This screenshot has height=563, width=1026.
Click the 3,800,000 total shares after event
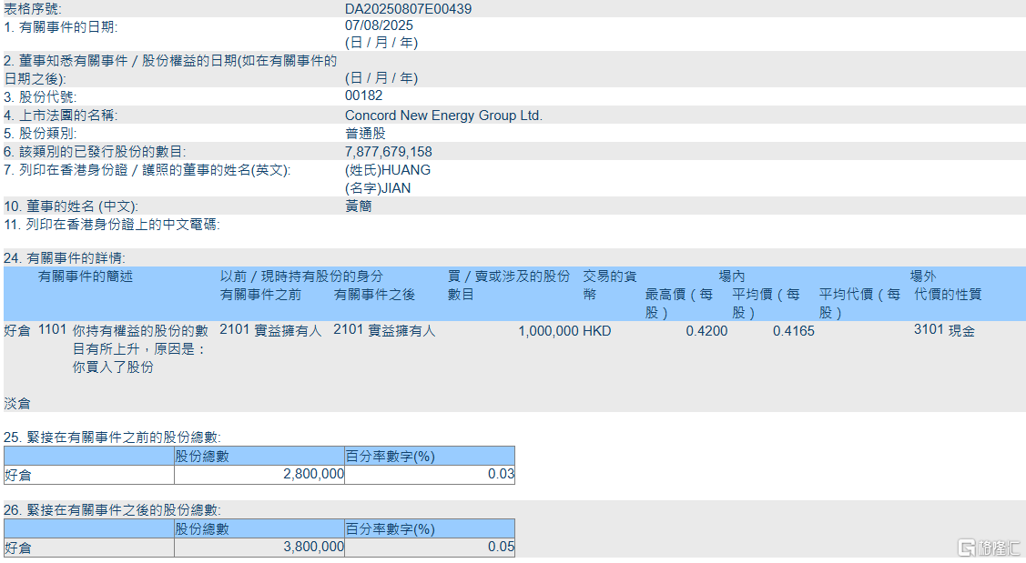click(x=313, y=548)
